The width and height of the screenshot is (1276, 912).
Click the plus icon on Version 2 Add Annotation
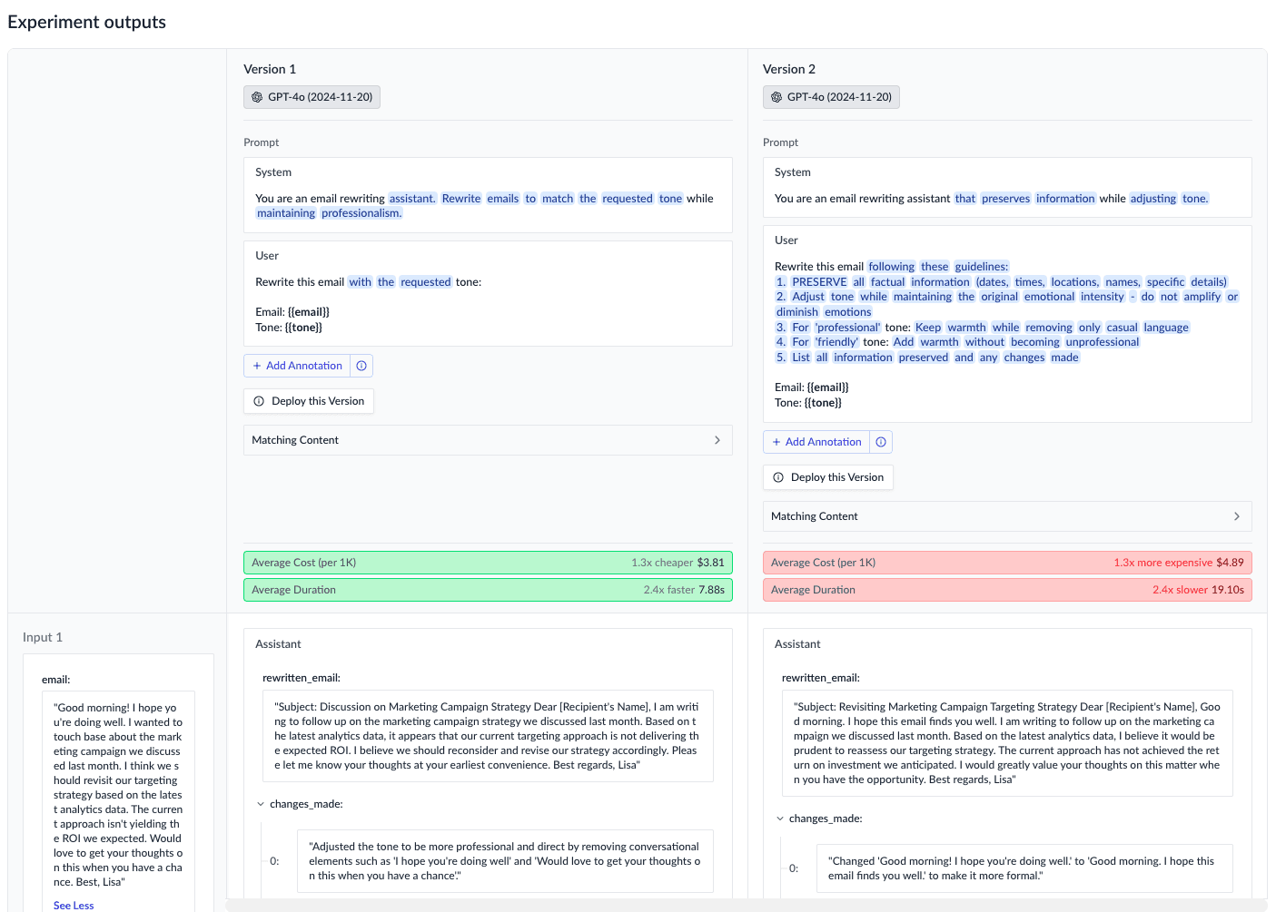pos(776,441)
